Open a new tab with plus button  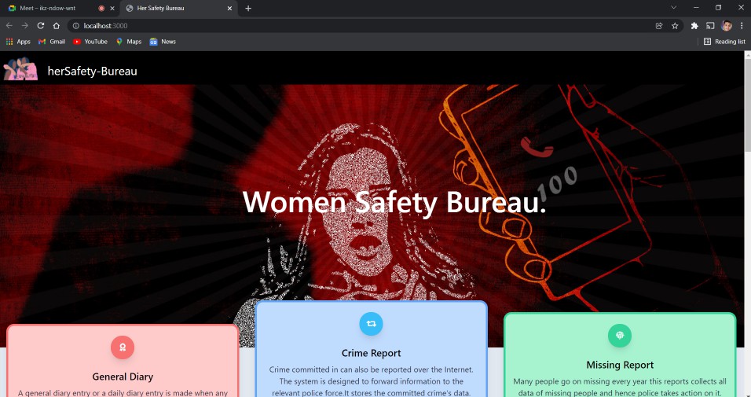click(x=248, y=8)
